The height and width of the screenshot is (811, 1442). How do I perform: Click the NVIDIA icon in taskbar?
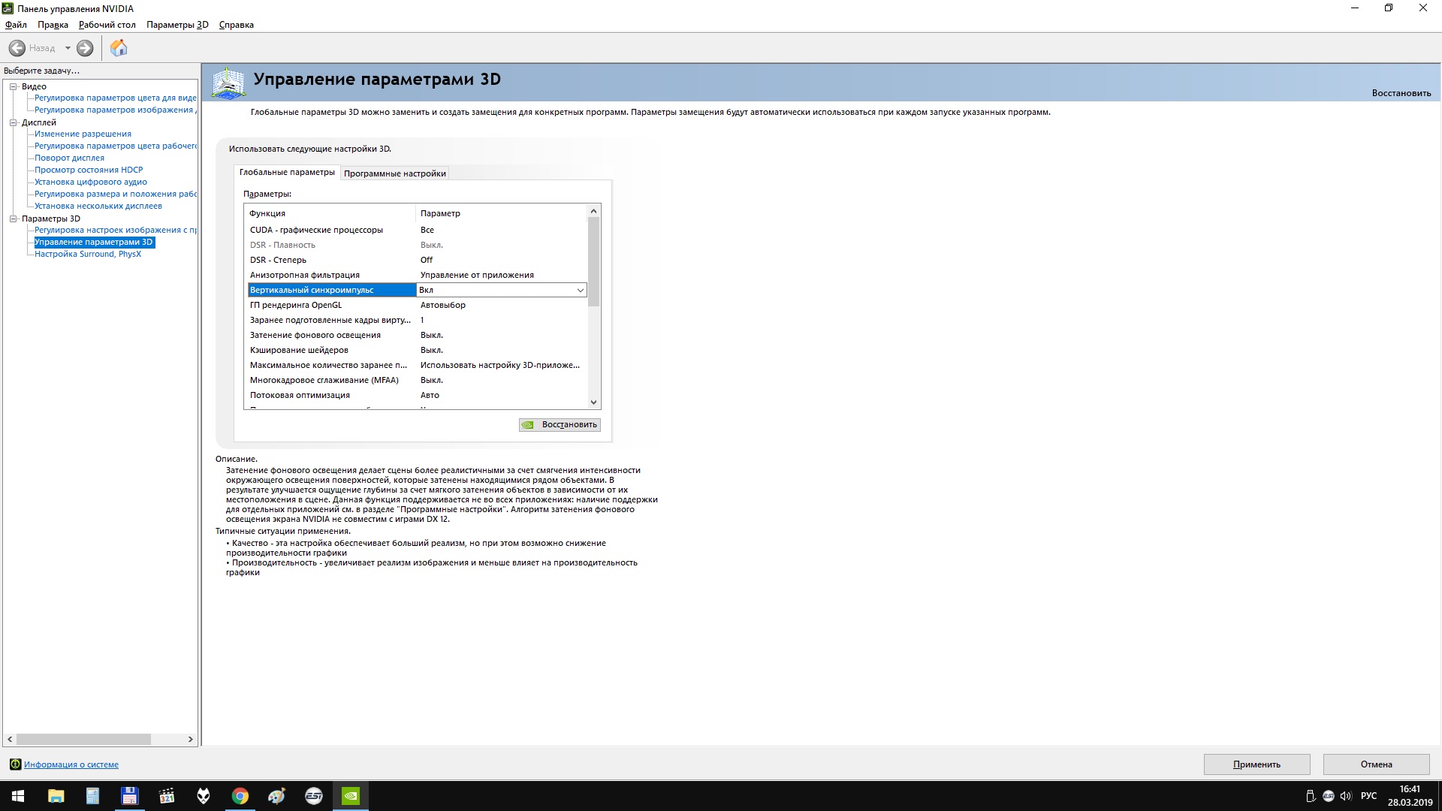coord(351,796)
